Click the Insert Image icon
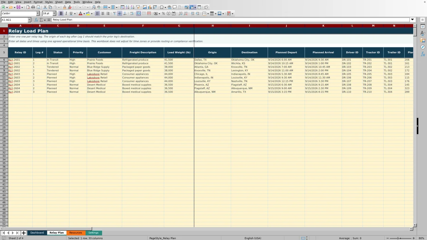This screenshot has height=240, width=427. point(145,7)
